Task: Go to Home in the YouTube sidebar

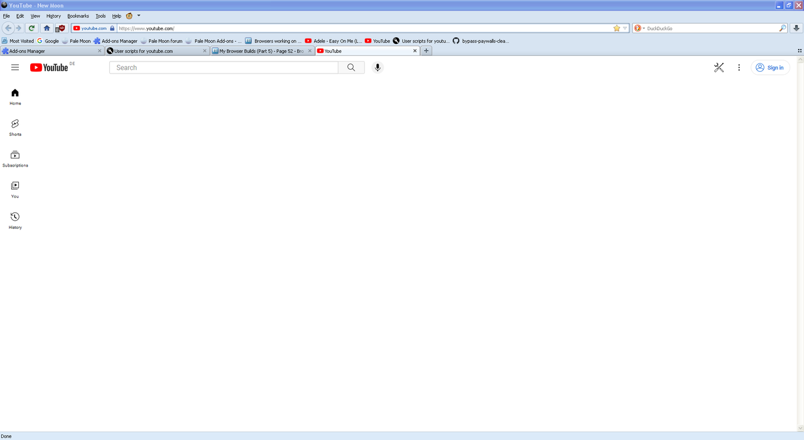Action: tap(15, 97)
